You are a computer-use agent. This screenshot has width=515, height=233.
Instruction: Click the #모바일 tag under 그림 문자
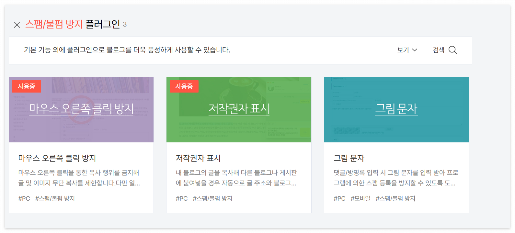pos(360,198)
